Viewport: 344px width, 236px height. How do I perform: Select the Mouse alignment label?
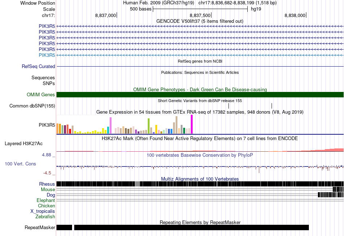click(x=48, y=190)
